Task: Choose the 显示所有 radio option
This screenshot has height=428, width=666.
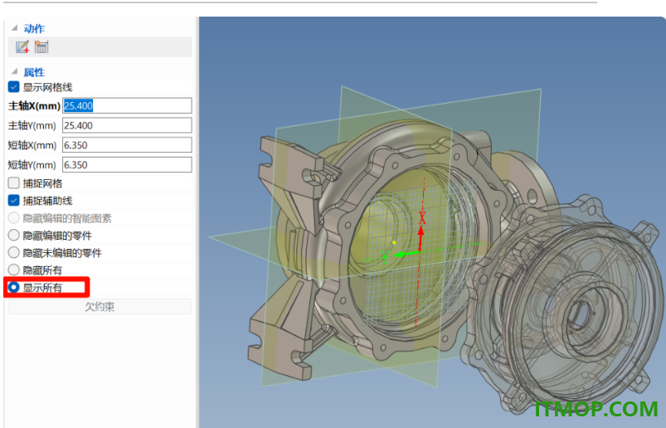Action: coord(13,288)
